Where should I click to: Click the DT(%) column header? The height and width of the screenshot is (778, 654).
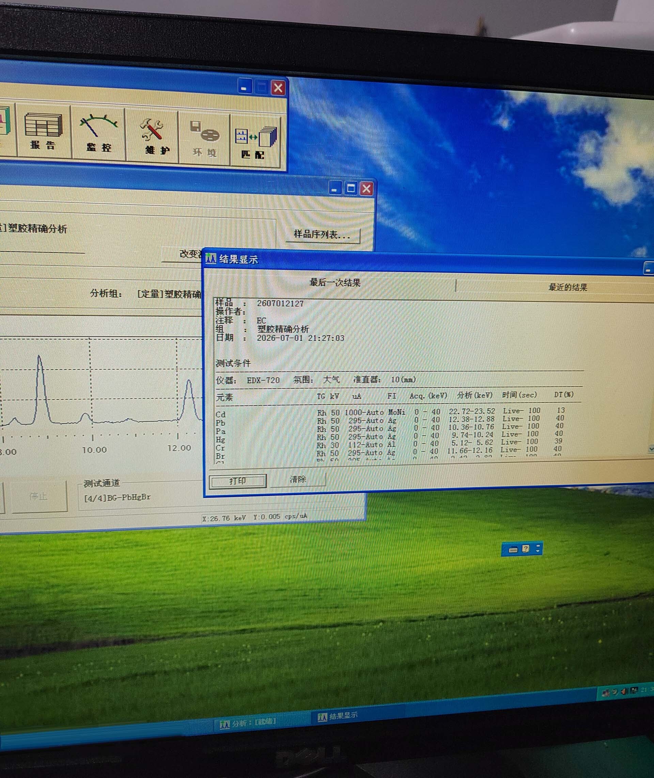point(563,395)
